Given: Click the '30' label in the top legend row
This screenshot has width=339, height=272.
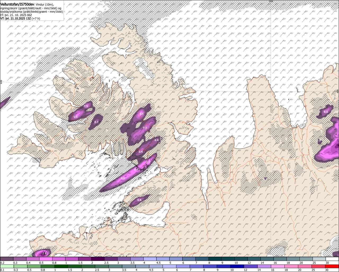Looking at the screenshot, I should coord(327,263).
